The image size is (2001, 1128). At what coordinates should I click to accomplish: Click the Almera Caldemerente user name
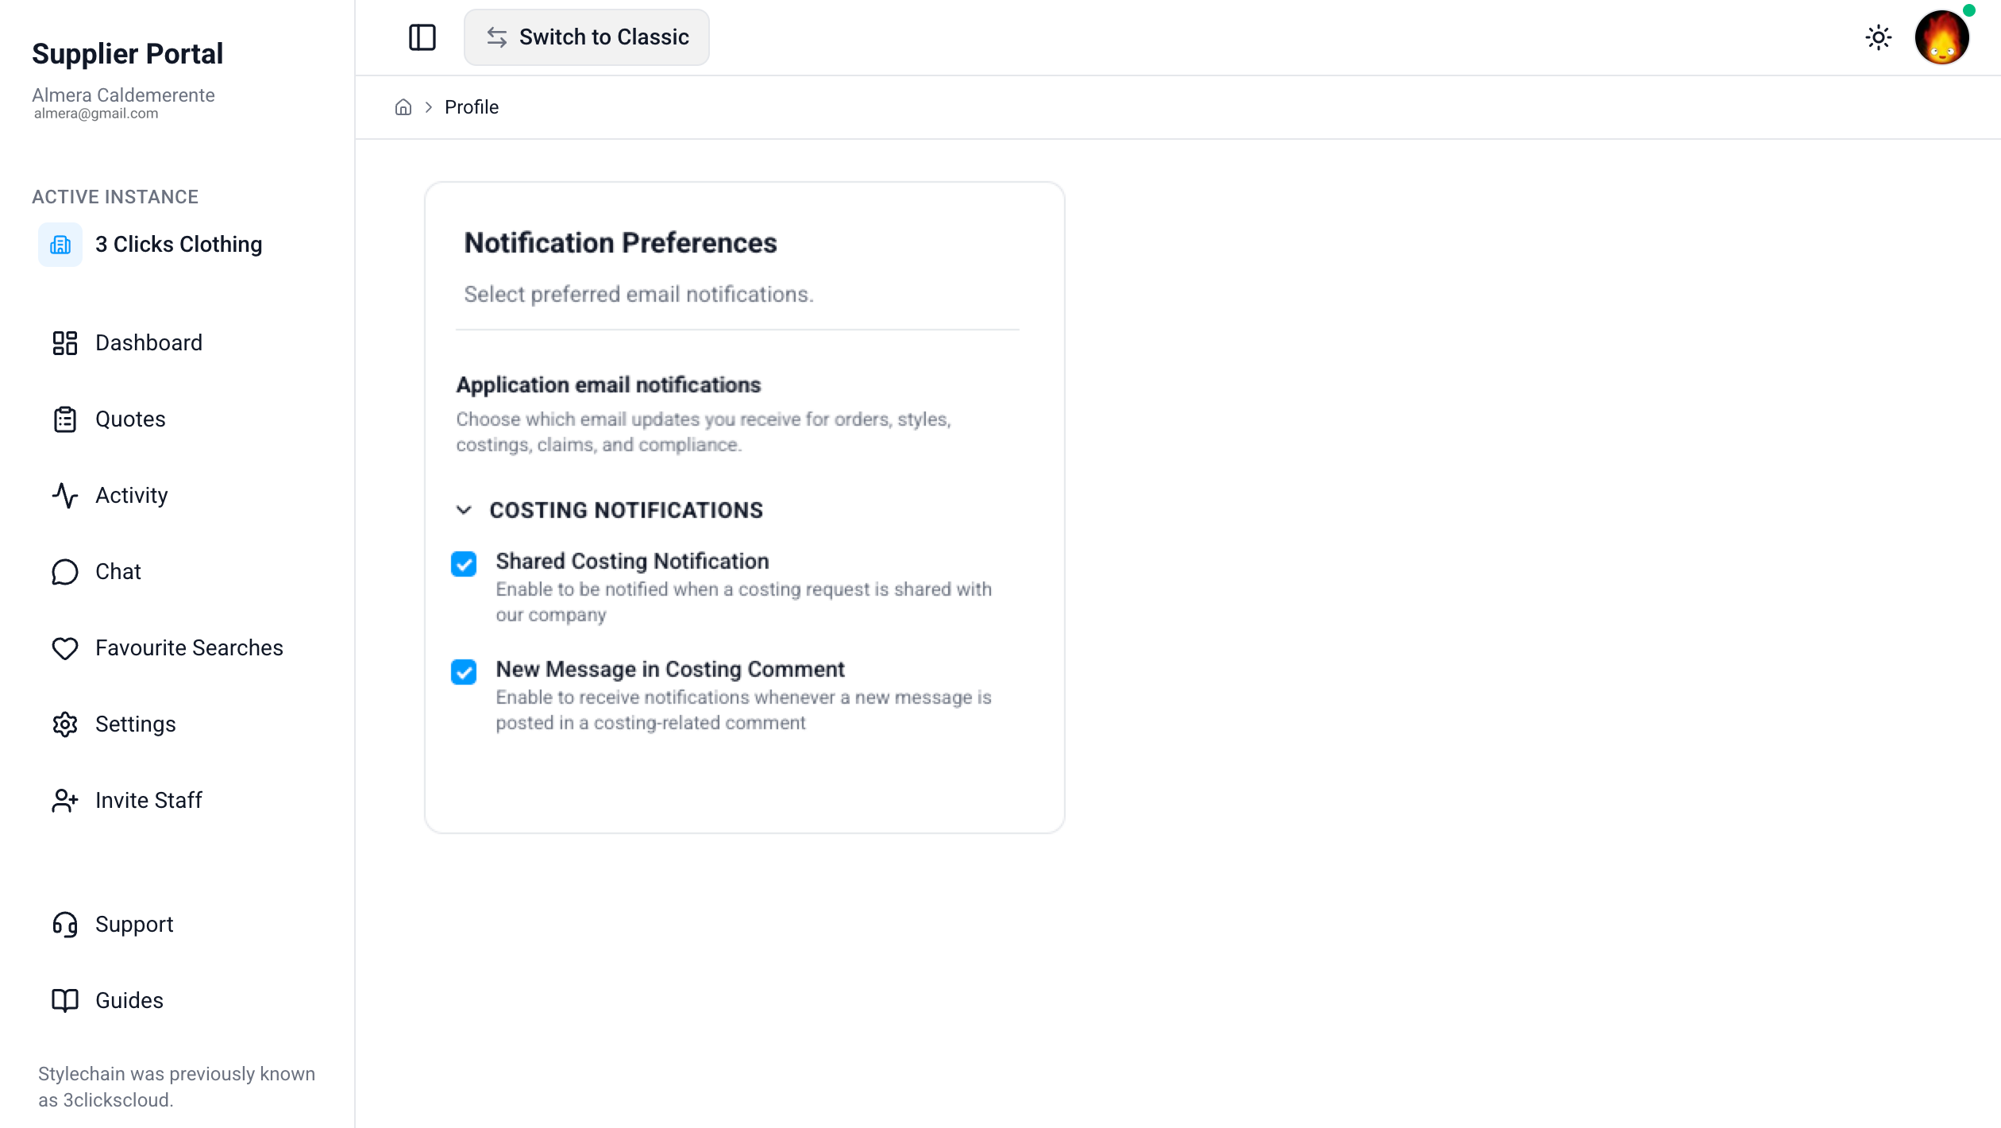[x=123, y=95]
